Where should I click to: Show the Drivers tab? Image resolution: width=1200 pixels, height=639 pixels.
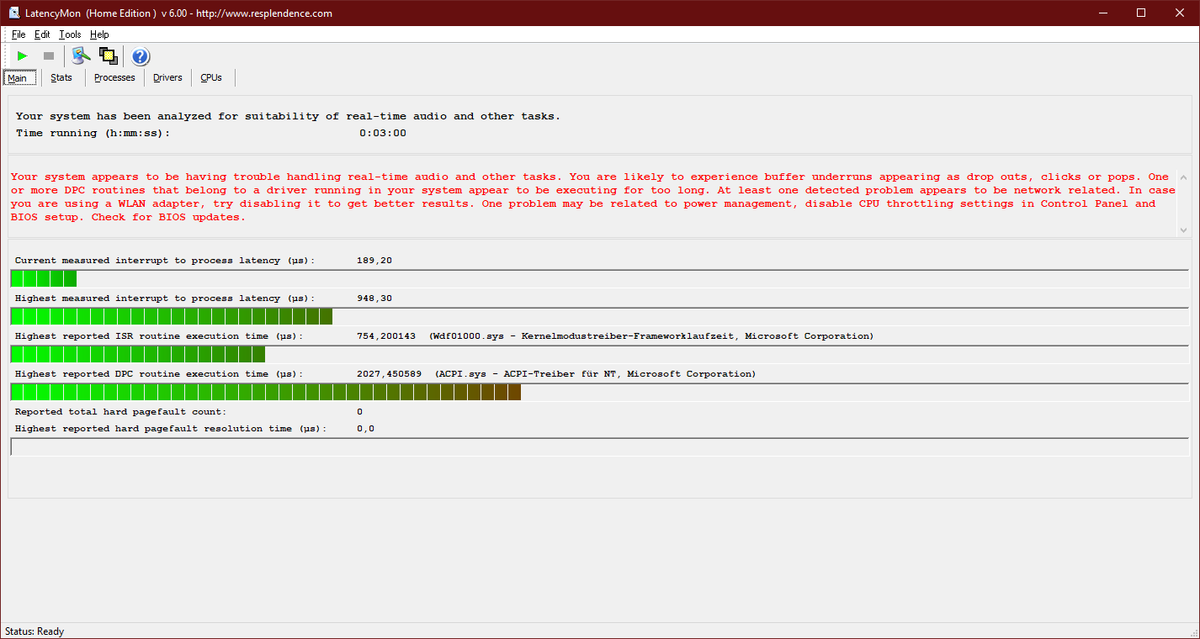tap(167, 77)
